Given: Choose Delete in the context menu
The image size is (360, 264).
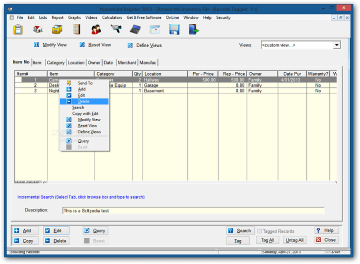Looking at the screenshot, I should click(x=84, y=102).
